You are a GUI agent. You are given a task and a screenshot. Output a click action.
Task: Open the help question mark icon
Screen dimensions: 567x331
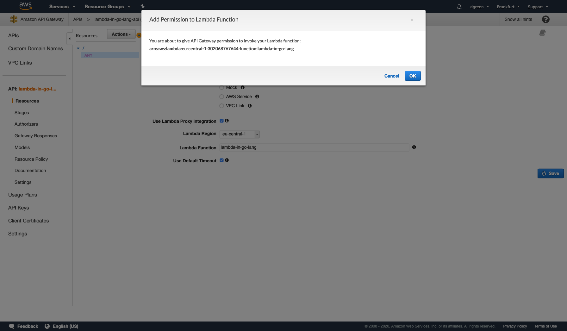[x=545, y=19]
